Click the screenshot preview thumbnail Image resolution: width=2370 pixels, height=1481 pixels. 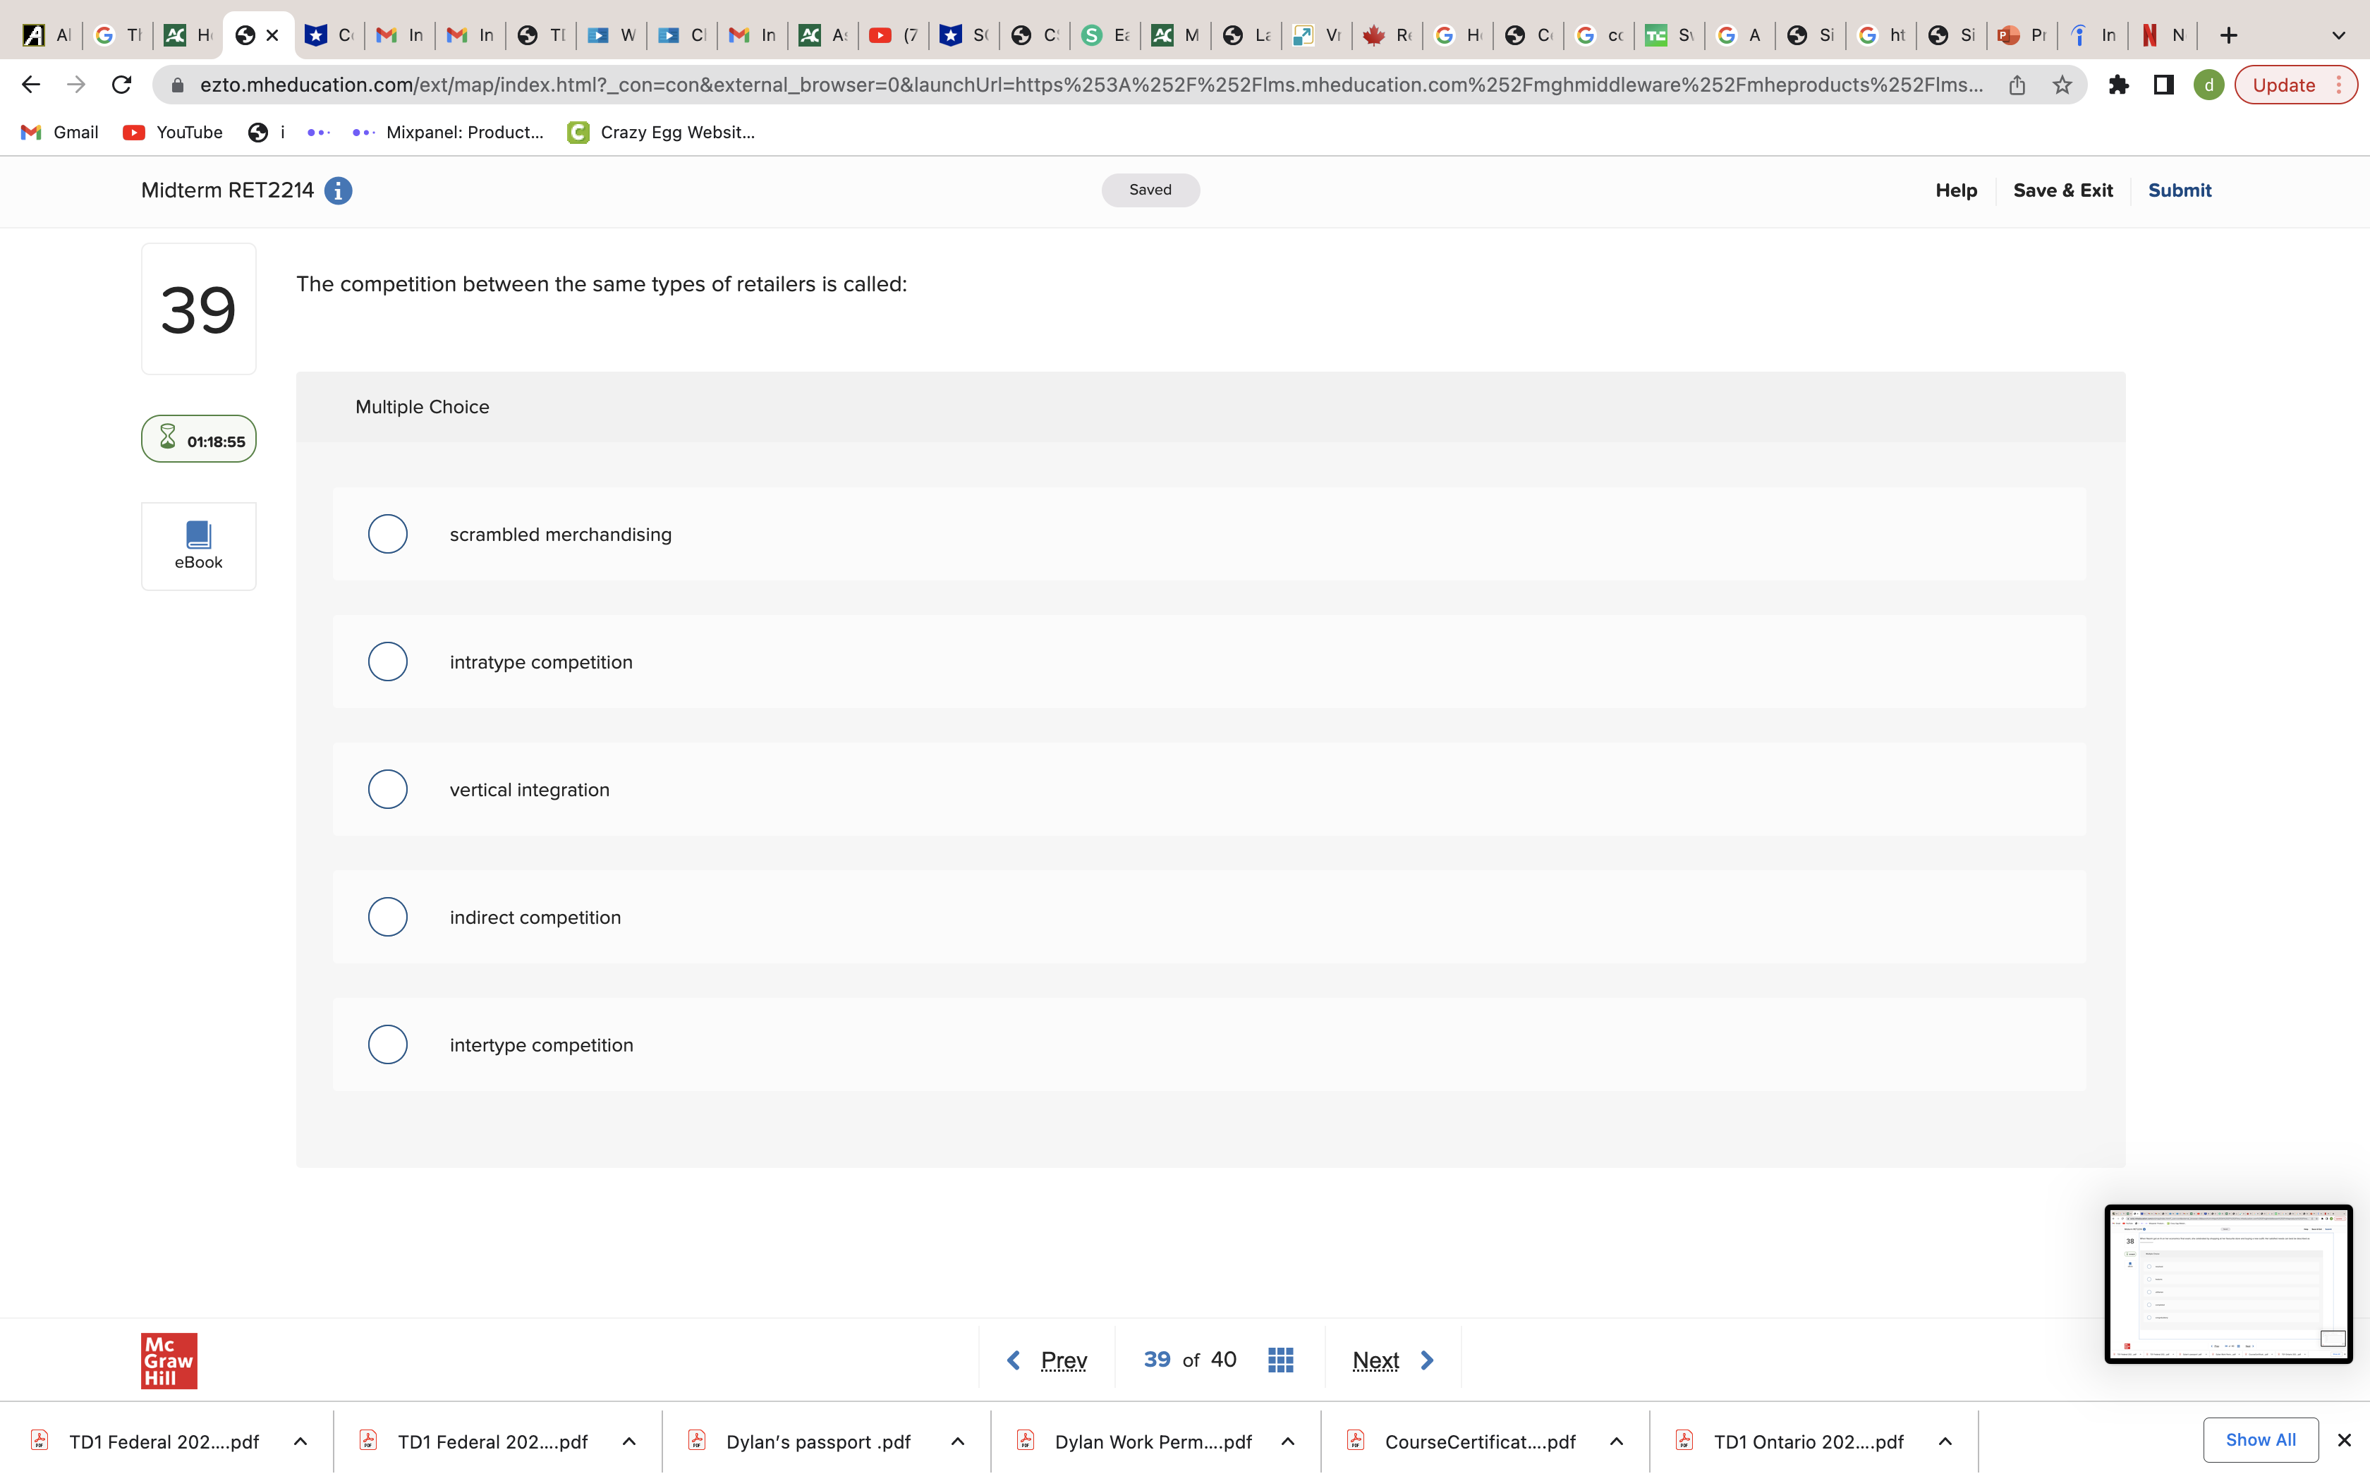click(x=2228, y=1283)
